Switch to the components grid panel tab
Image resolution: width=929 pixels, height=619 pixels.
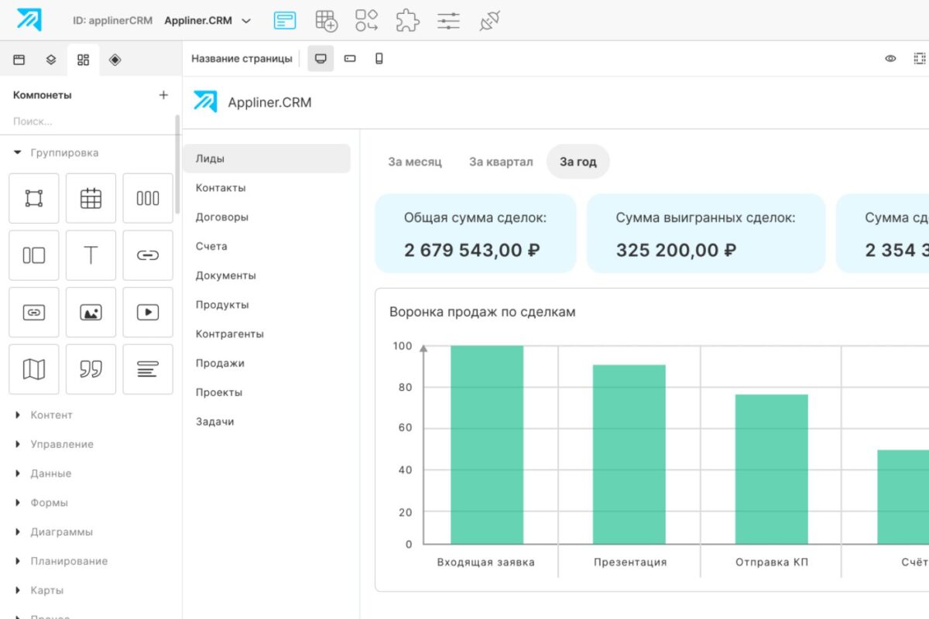point(84,60)
